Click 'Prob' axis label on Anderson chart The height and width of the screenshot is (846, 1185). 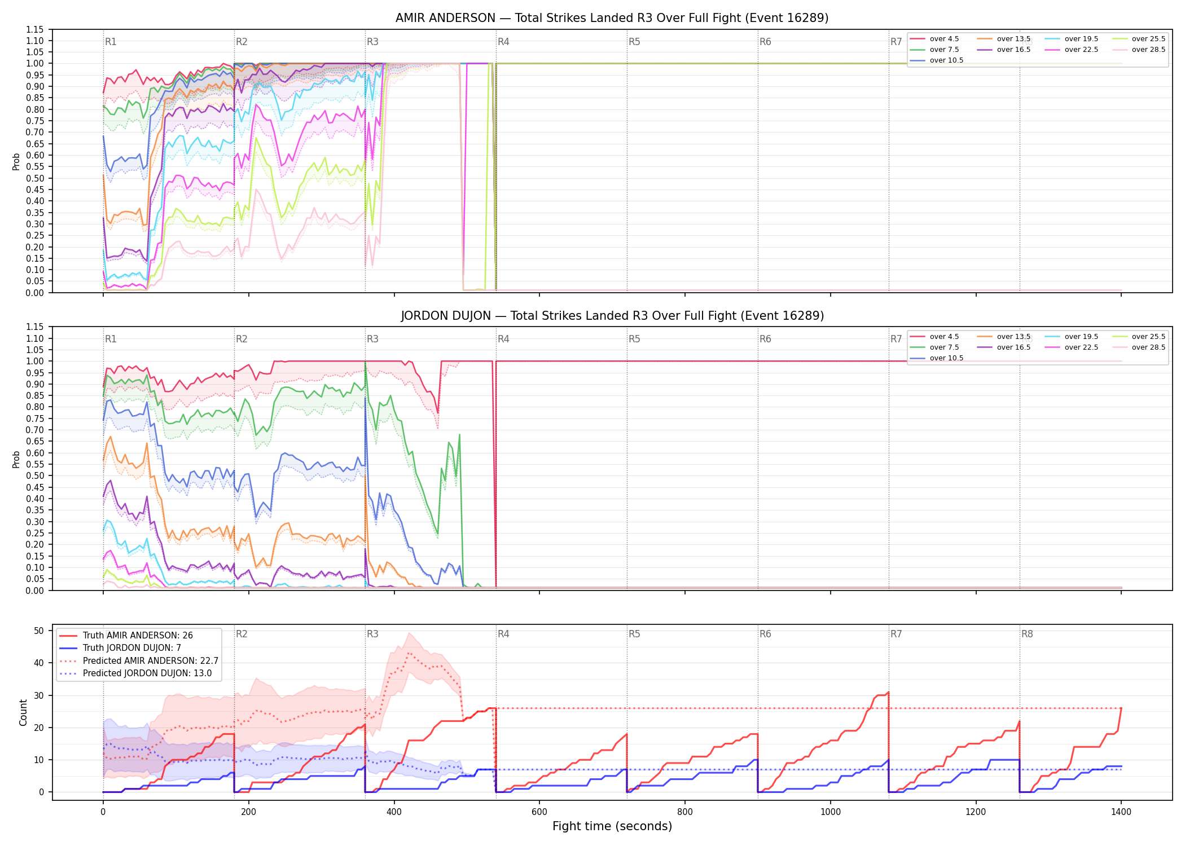pyautogui.click(x=16, y=162)
